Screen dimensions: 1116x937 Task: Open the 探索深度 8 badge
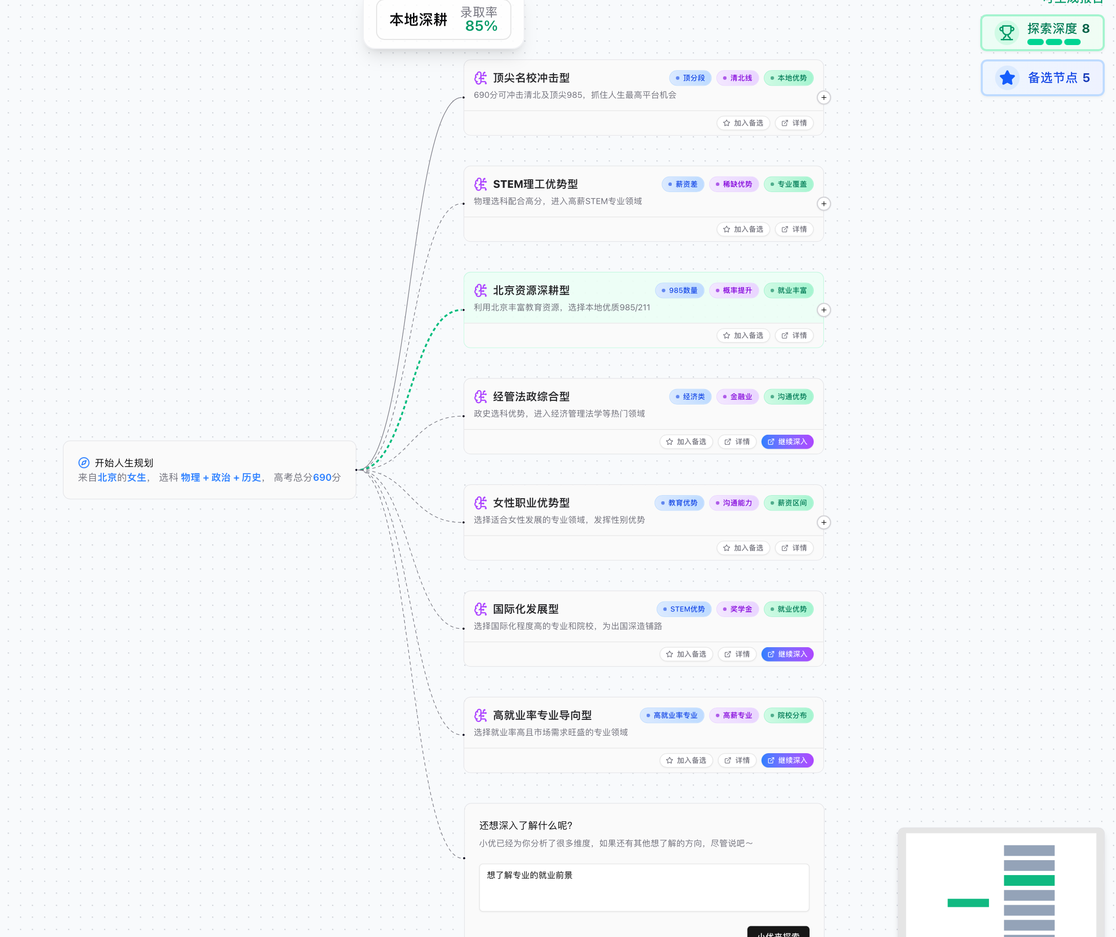tap(1042, 33)
